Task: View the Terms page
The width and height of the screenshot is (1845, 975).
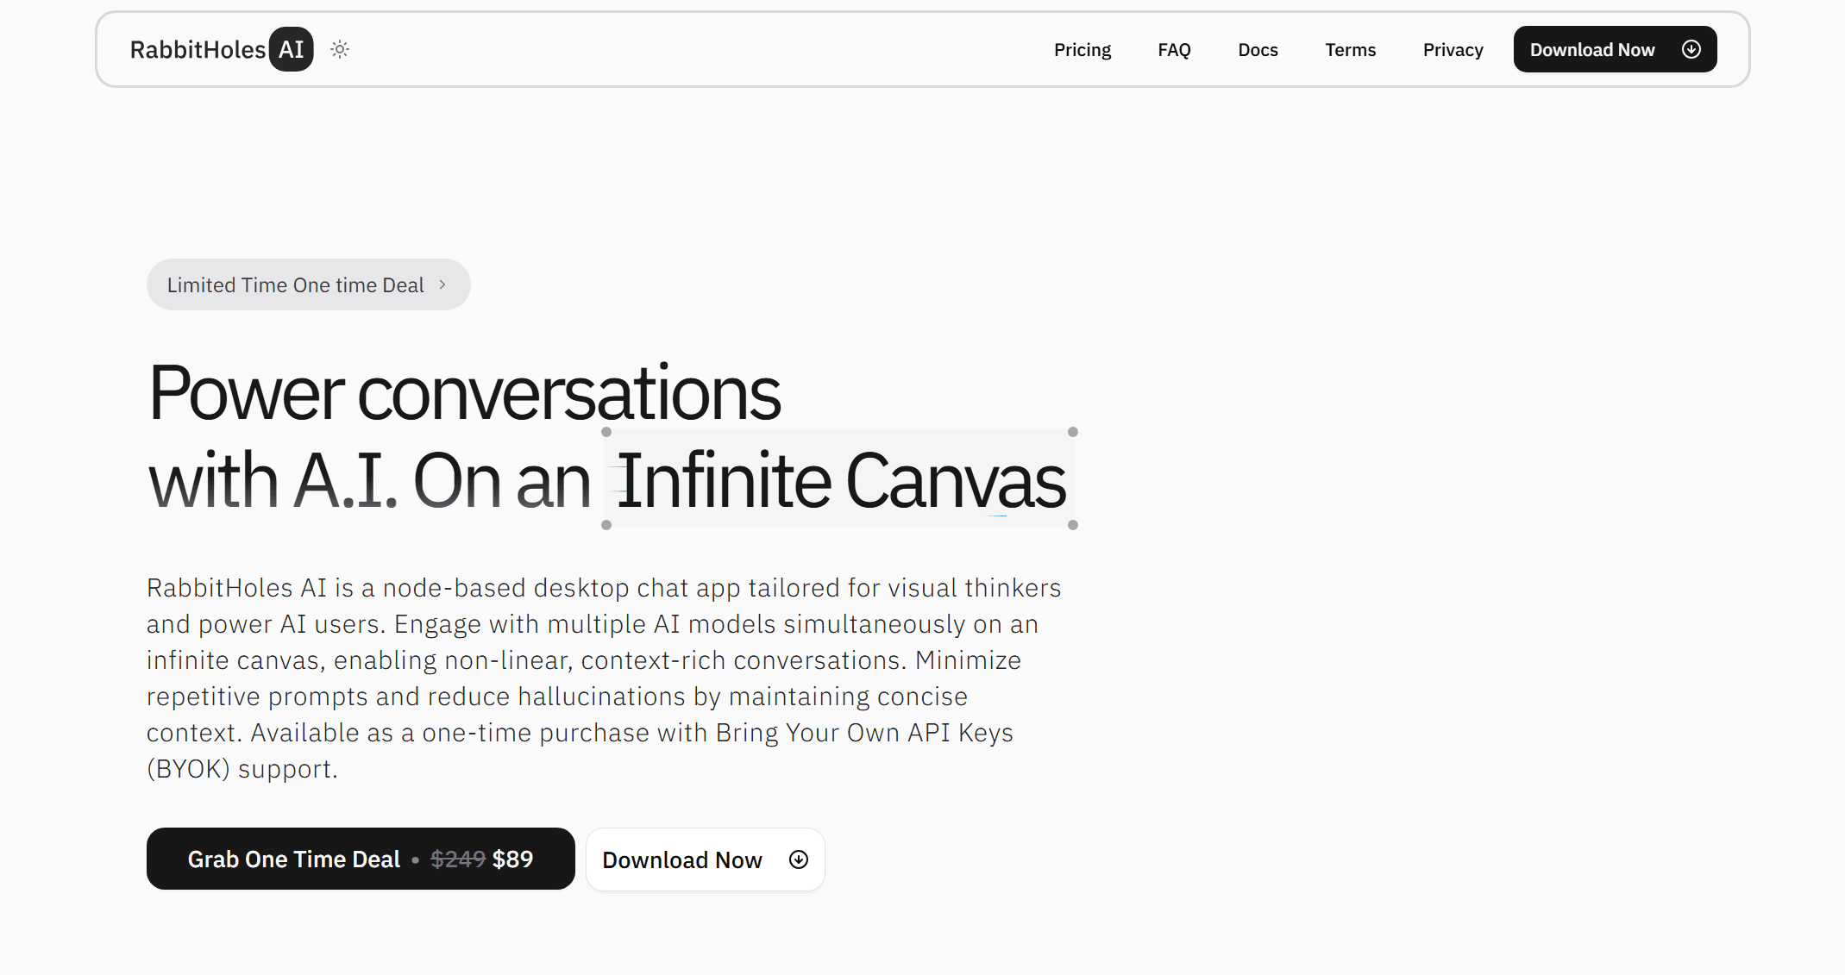Action: pyautogui.click(x=1350, y=49)
